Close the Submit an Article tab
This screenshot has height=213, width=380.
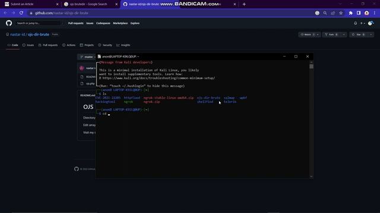(57, 4)
